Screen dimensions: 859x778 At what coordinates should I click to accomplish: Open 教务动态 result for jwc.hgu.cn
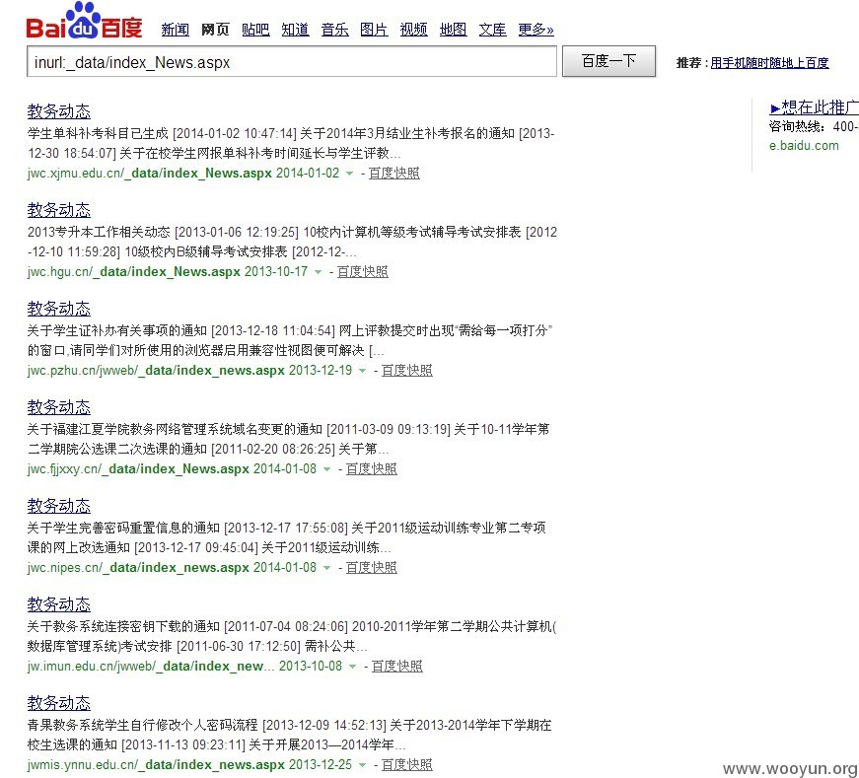pos(58,210)
